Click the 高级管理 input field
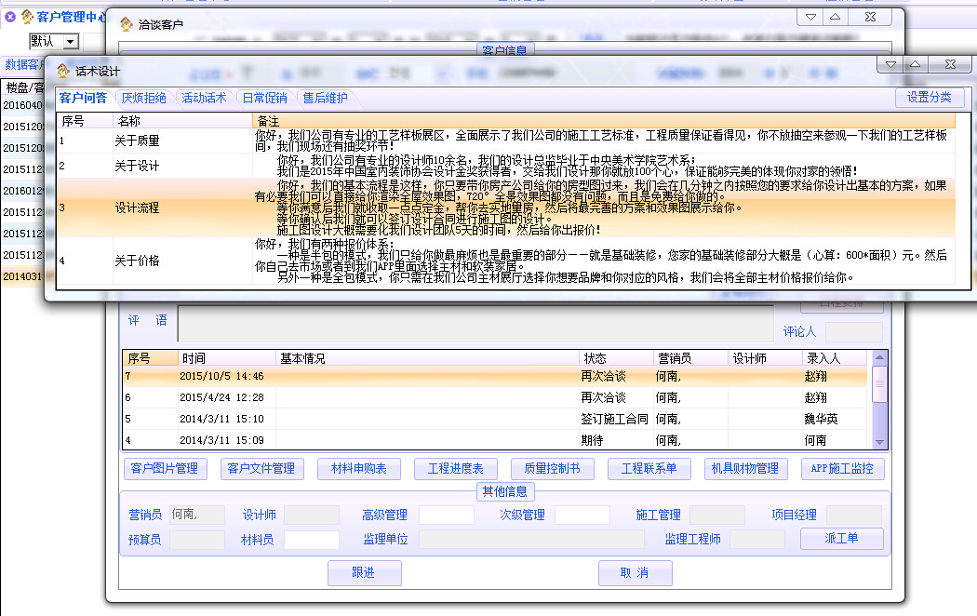Viewport: 977px width, 616px height. coord(446,515)
